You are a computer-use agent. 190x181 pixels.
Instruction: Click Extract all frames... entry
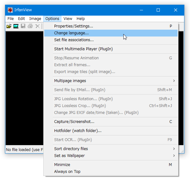(x=111, y=65)
